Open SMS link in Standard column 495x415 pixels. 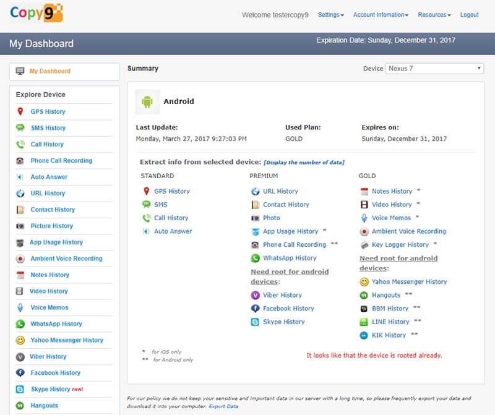coord(161,205)
